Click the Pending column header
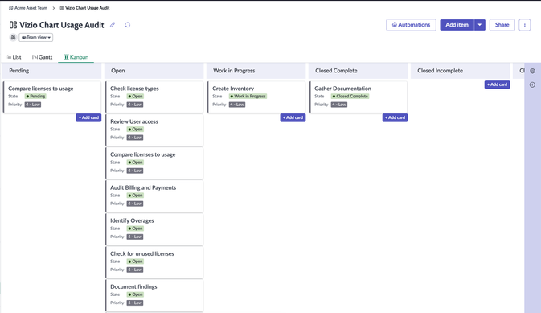Viewport: 541px width, 313px height. 52,71
